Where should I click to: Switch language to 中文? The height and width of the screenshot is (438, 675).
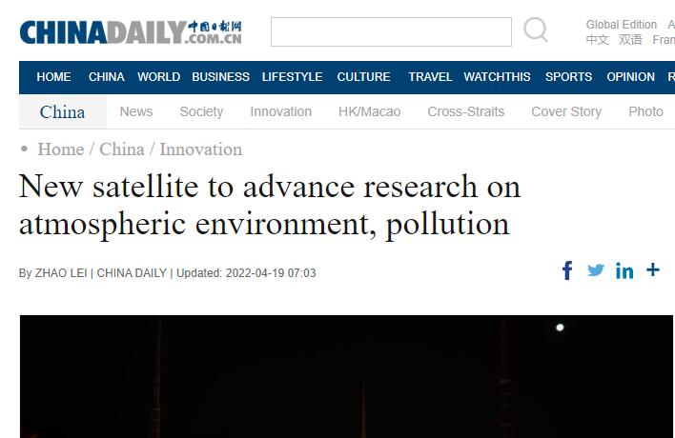point(597,40)
